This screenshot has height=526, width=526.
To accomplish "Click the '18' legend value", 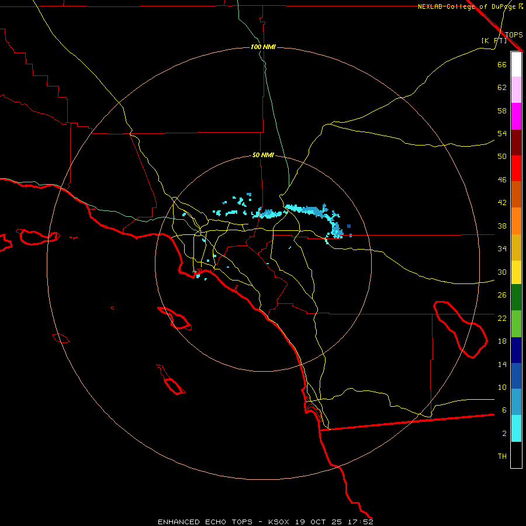I will [502, 341].
